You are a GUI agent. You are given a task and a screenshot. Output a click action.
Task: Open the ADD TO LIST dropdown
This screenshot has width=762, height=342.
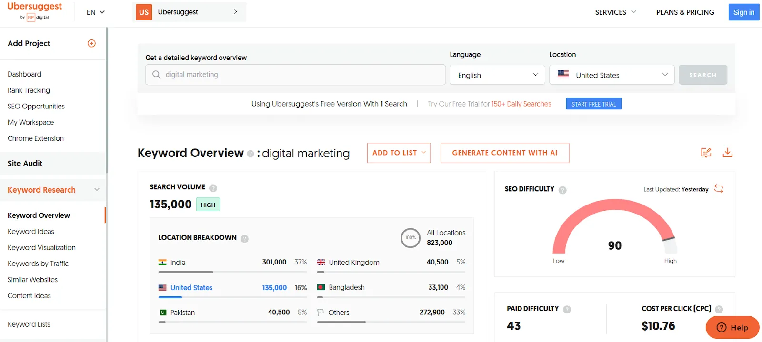(x=399, y=153)
